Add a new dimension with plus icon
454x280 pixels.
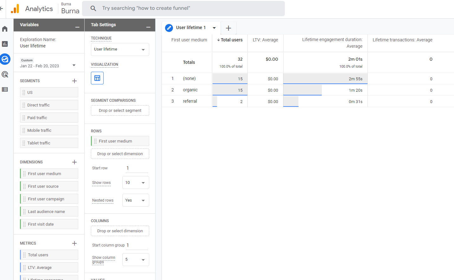pos(74,162)
